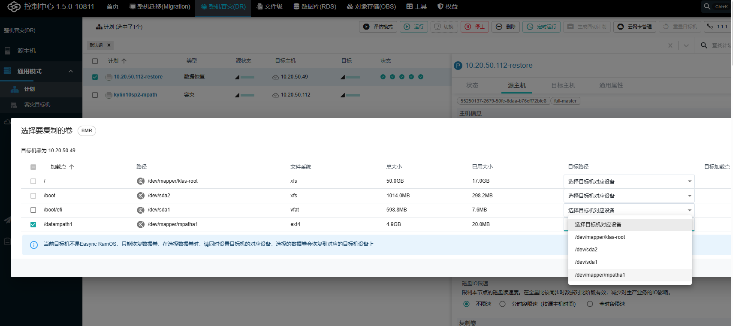Click the disk icon beside /dev/mapper/klas-root

click(x=141, y=181)
